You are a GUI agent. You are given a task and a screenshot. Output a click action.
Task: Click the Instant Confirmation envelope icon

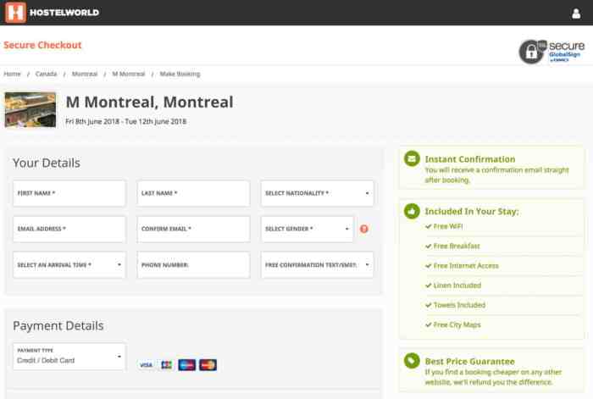pos(412,159)
